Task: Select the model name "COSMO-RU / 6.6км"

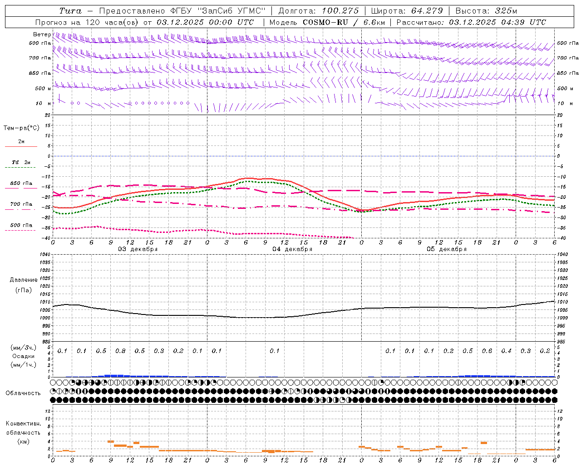Action: tap(343, 22)
